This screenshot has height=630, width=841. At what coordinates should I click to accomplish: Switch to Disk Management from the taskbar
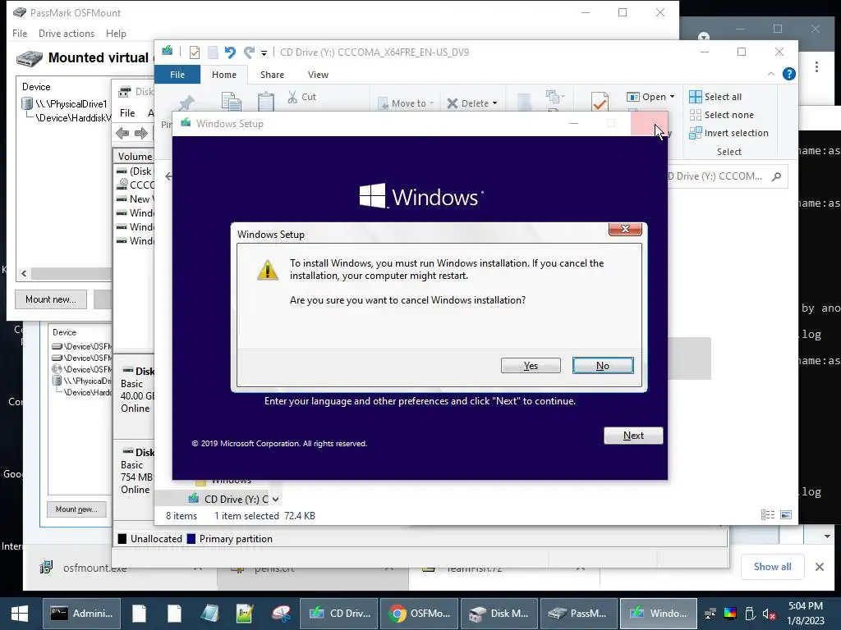[x=499, y=614]
